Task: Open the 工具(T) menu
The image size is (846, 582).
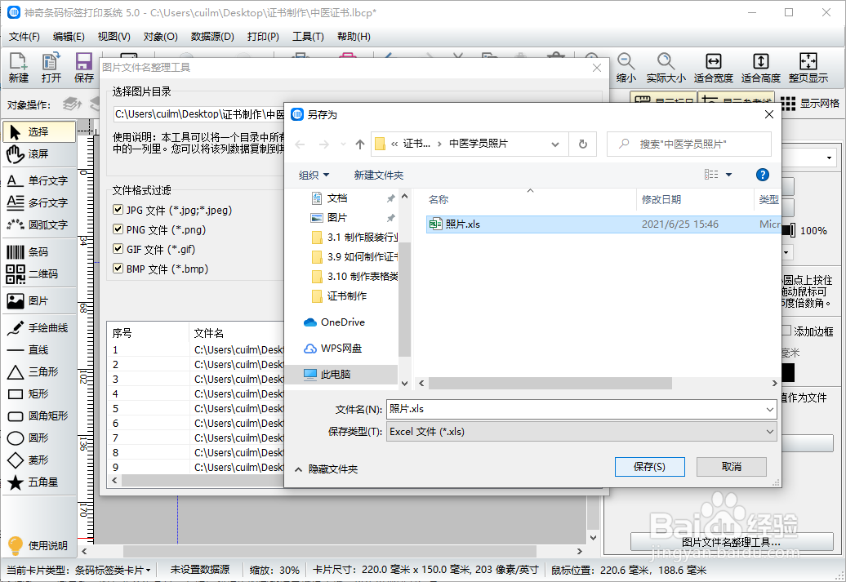Action: [x=308, y=37]
